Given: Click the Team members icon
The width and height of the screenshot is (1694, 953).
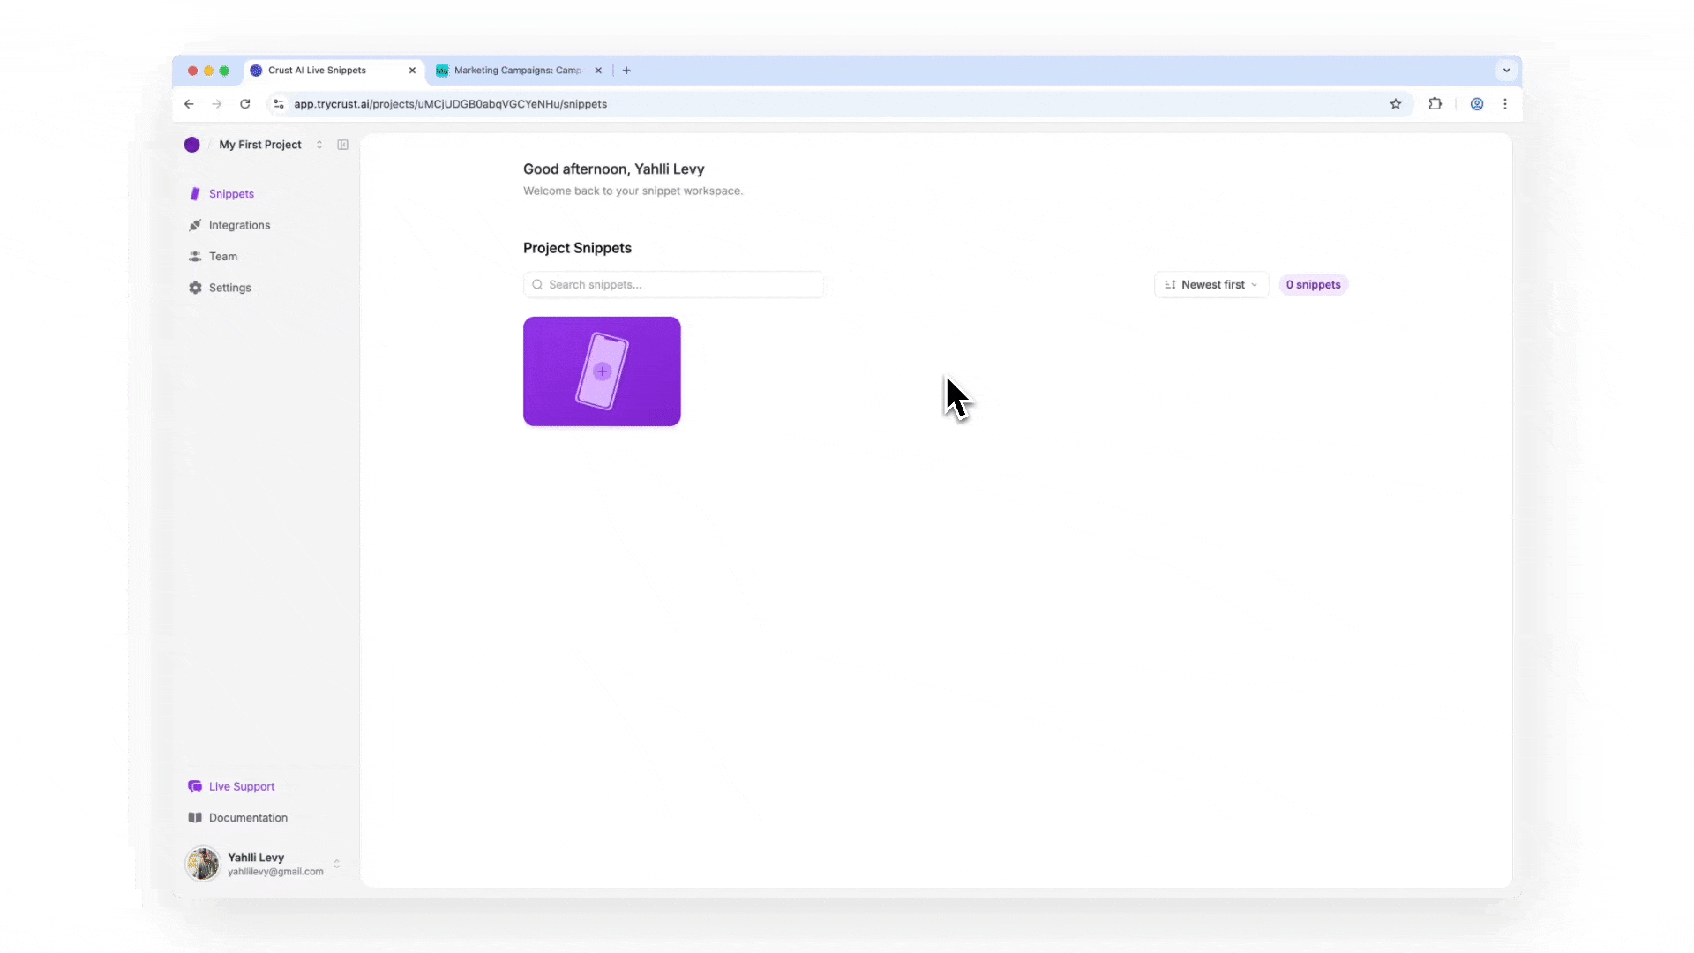Looking at the screenshot, I should coord(194,256).
